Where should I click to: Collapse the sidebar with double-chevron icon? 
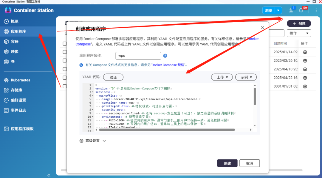coord(49,175)
